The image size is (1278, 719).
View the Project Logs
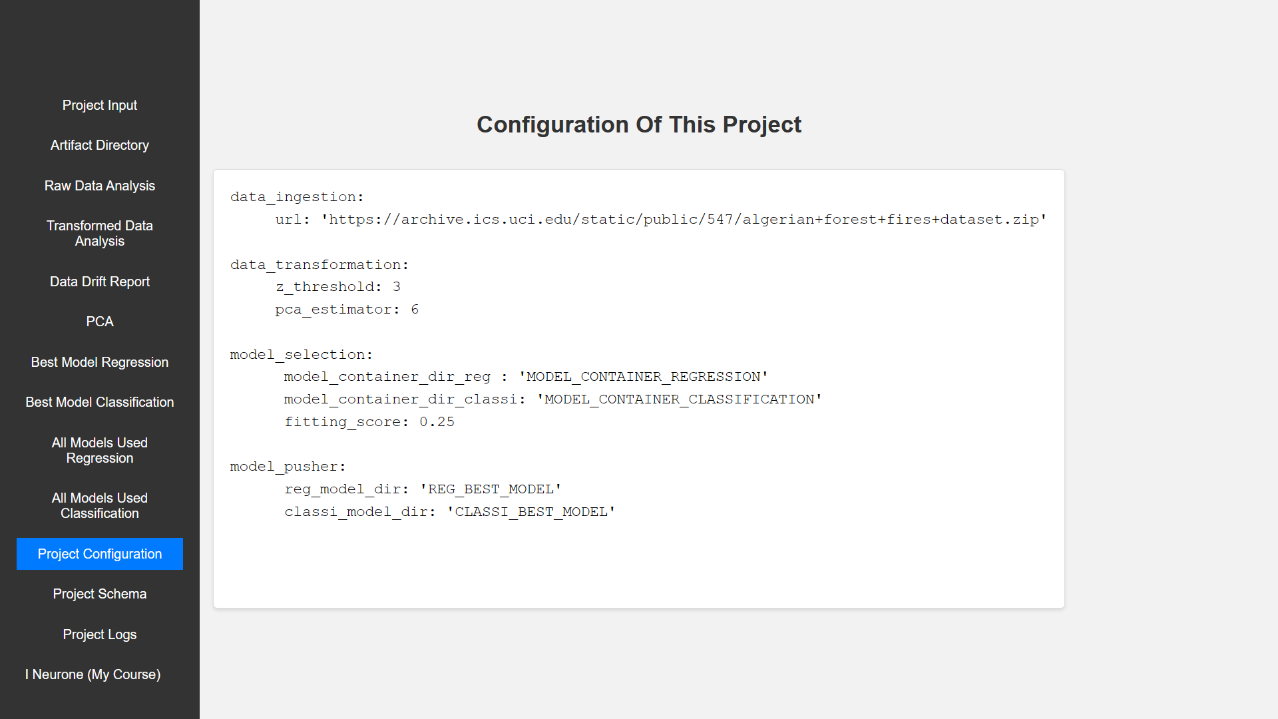pyautogui.click(x=99, y=634)
